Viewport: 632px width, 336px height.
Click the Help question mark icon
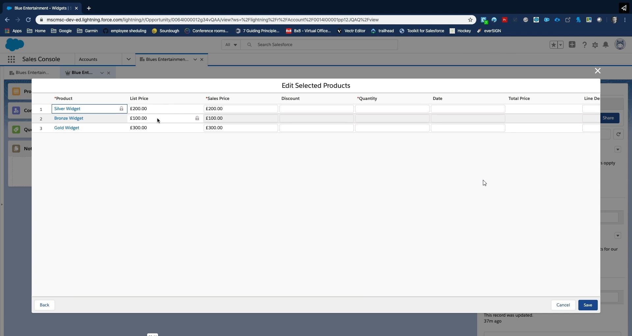click(x=584, y=45)
